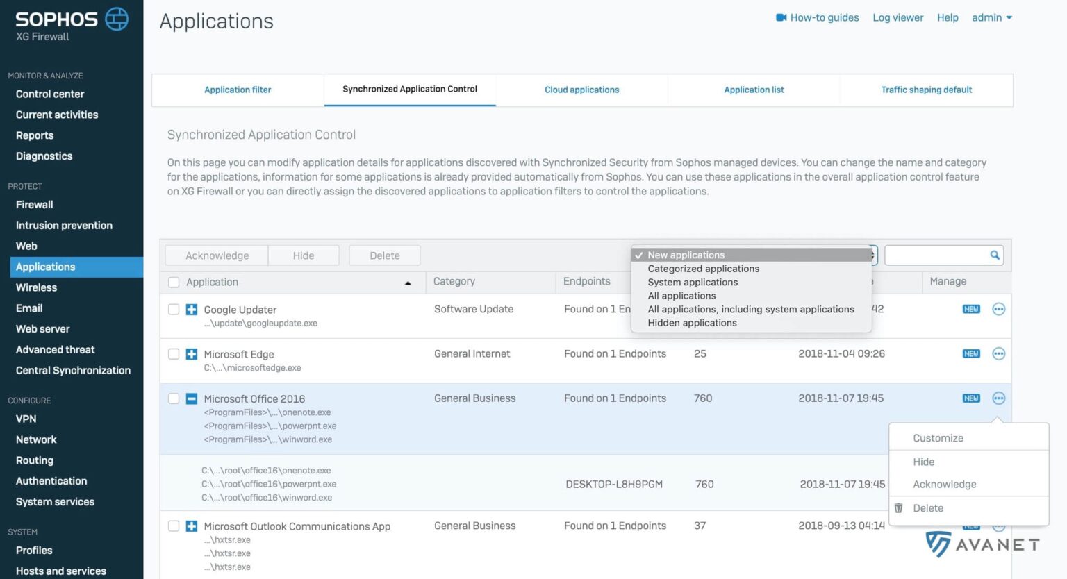The height and width of the screenshot is (579, 1067).
Task: Select 'All applications' from the filter dropdown
Action: [681, 295]
